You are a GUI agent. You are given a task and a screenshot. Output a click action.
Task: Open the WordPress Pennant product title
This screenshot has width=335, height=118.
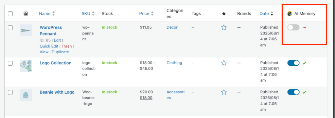[x=51, y=31]
